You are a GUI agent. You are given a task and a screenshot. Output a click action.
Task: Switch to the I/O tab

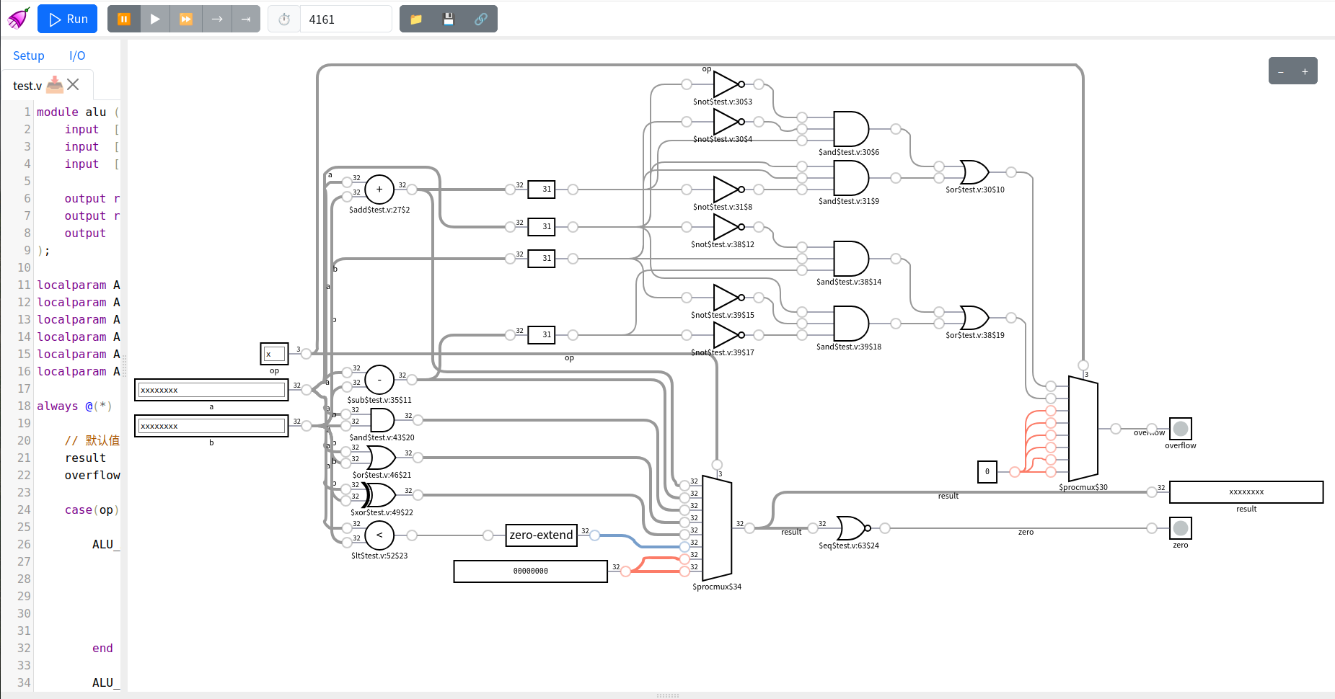pos(77,55)
